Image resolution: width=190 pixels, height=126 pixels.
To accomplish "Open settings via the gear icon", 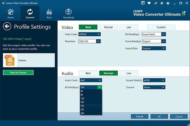I will point(162,3).
